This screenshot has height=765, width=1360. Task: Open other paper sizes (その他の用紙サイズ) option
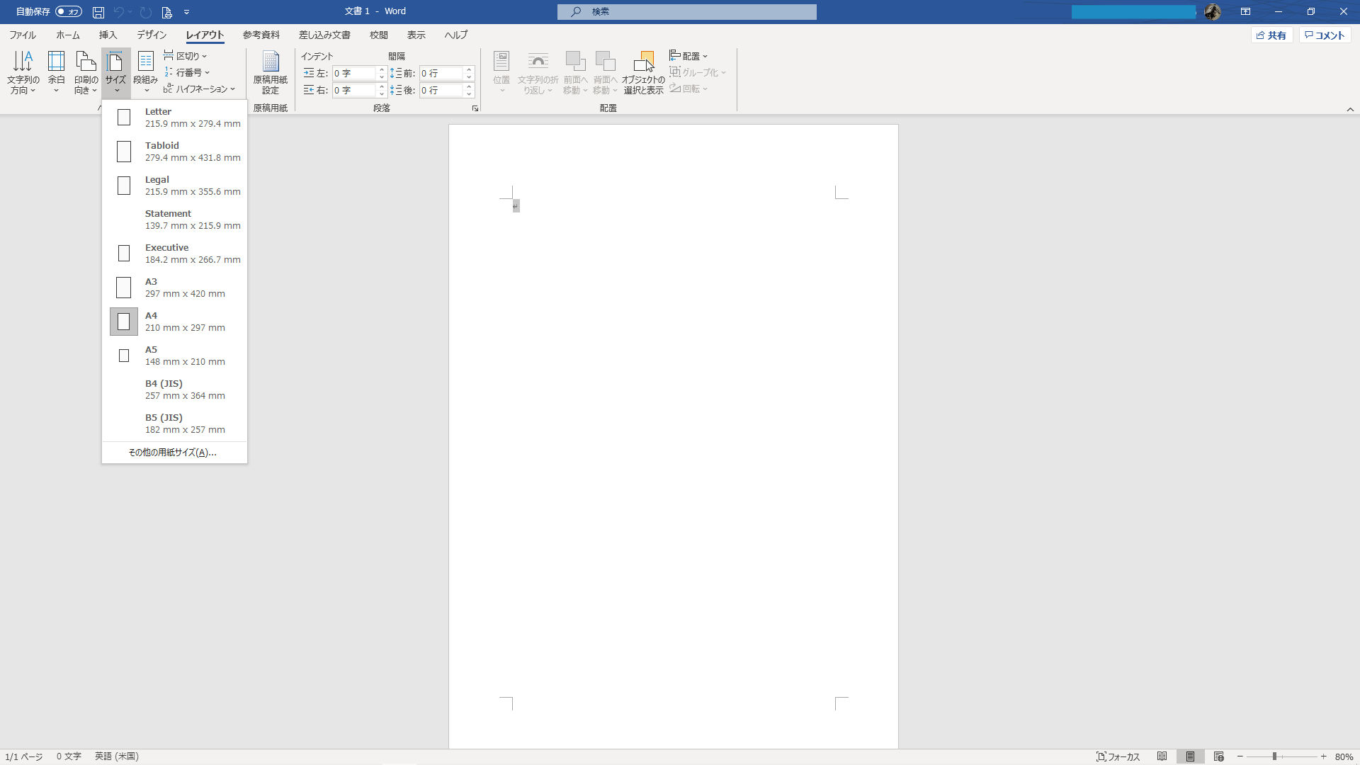[x=172, y=453]
